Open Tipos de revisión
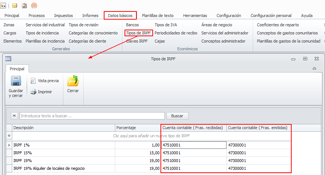The image size is (325, 175). click(83, 25)
